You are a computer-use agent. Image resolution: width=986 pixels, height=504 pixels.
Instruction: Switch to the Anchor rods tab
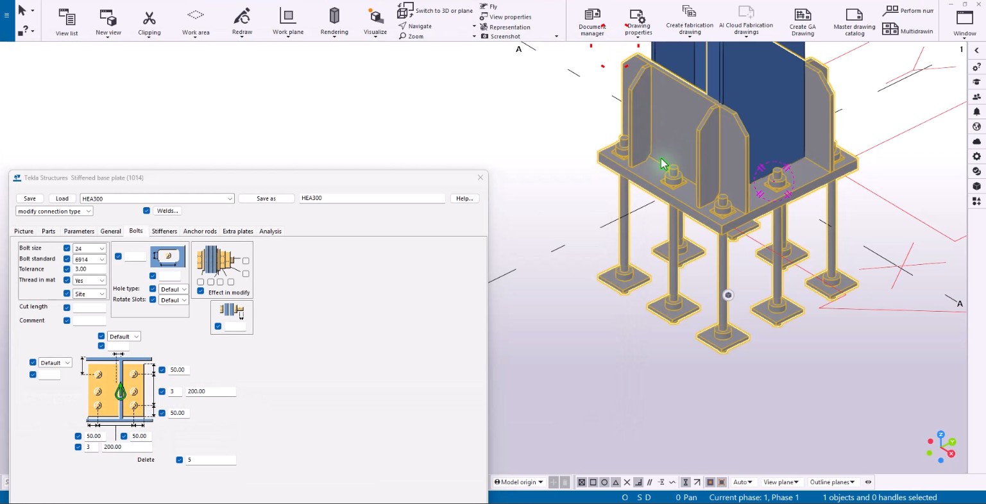(200, 231)
